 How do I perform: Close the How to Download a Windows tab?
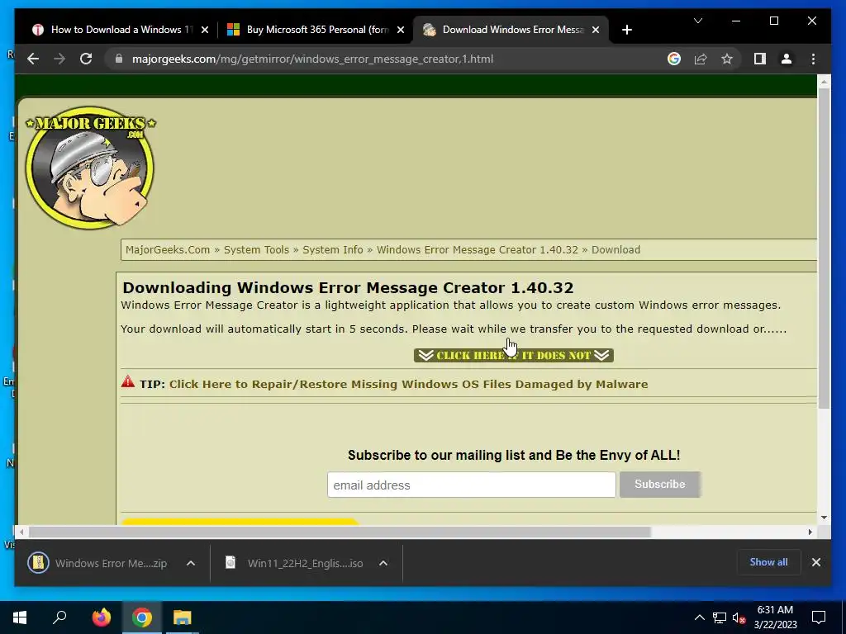point(205,30)
